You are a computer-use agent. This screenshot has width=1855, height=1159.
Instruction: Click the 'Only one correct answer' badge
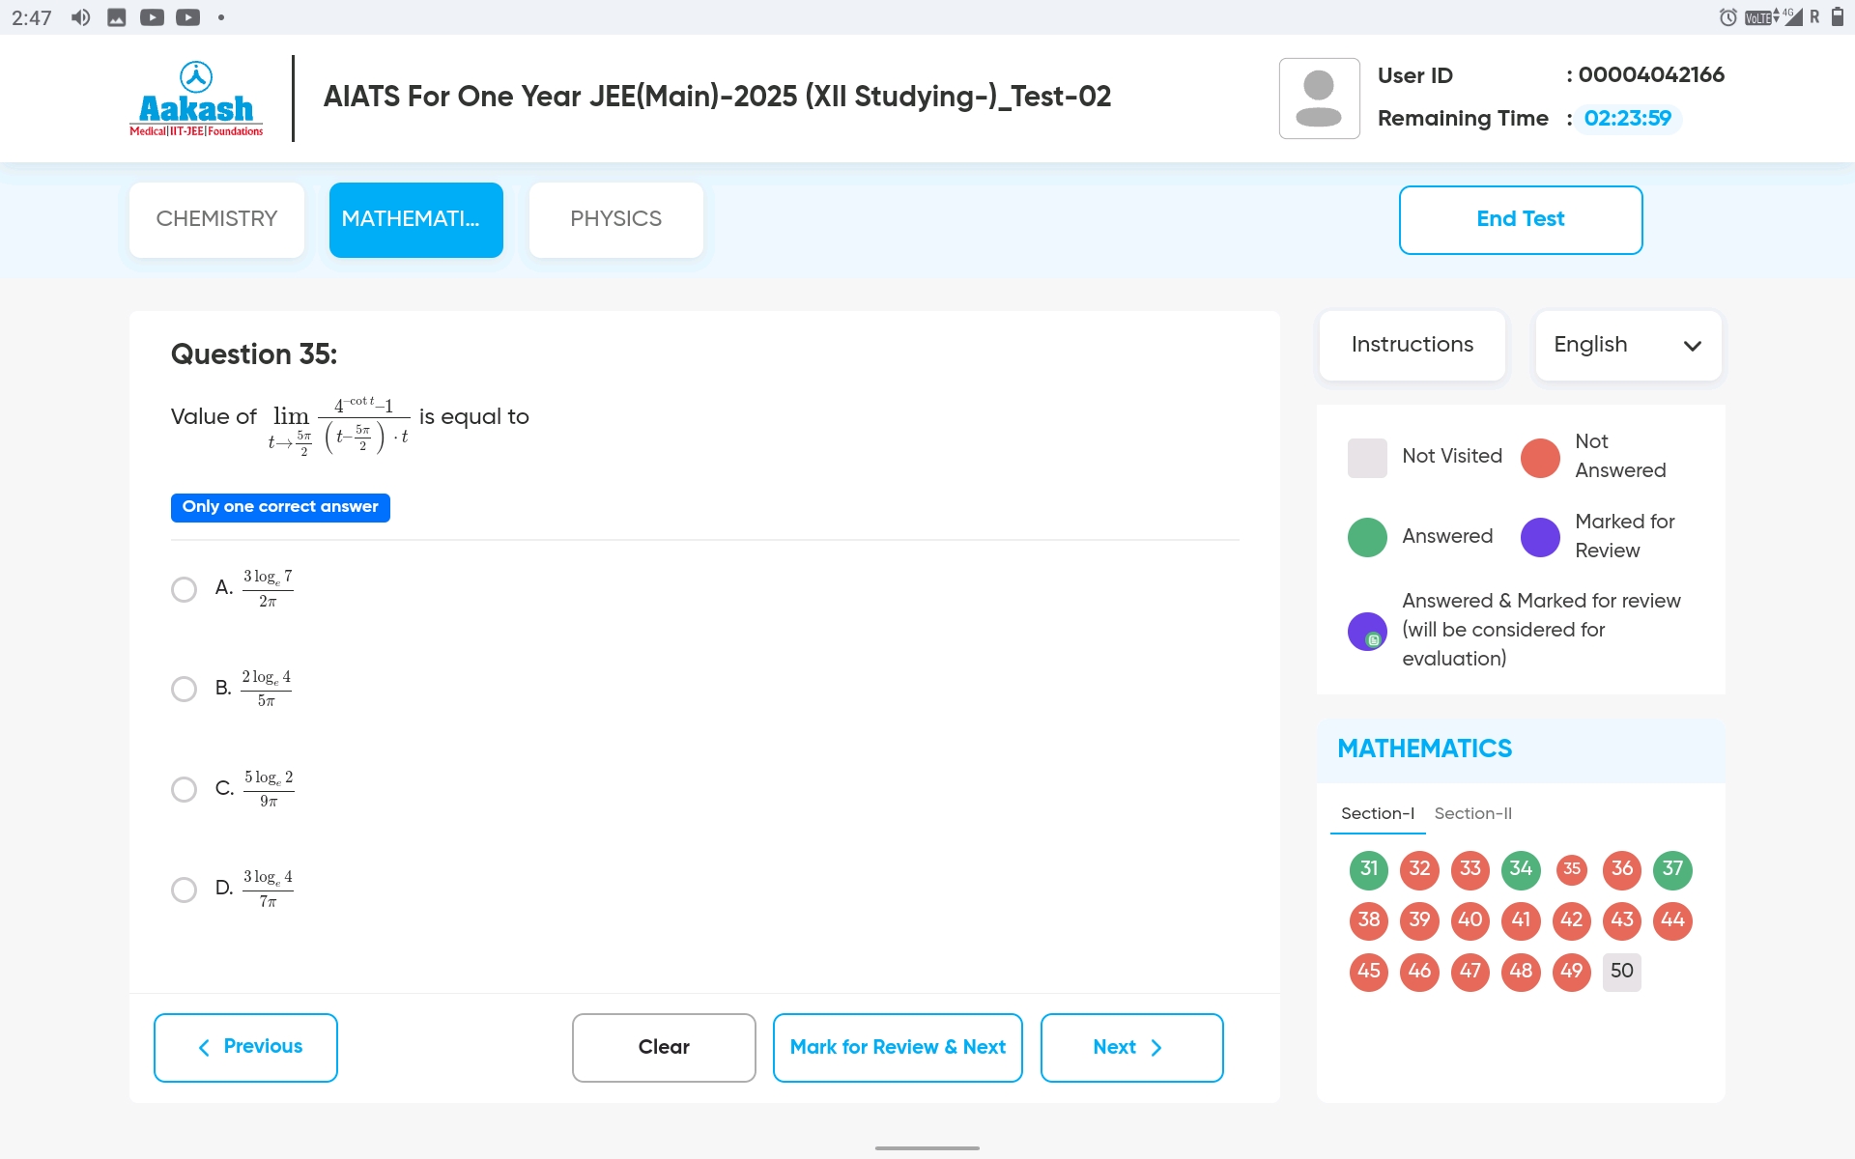point(280,507)
